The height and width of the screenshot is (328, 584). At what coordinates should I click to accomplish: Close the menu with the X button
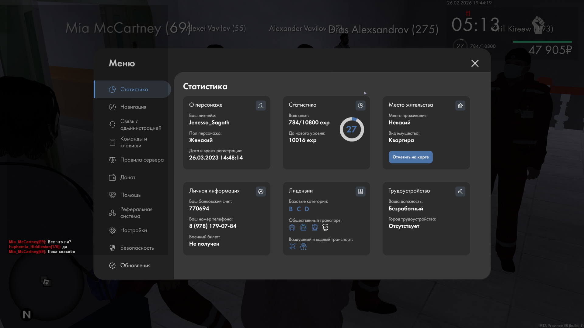475,63
